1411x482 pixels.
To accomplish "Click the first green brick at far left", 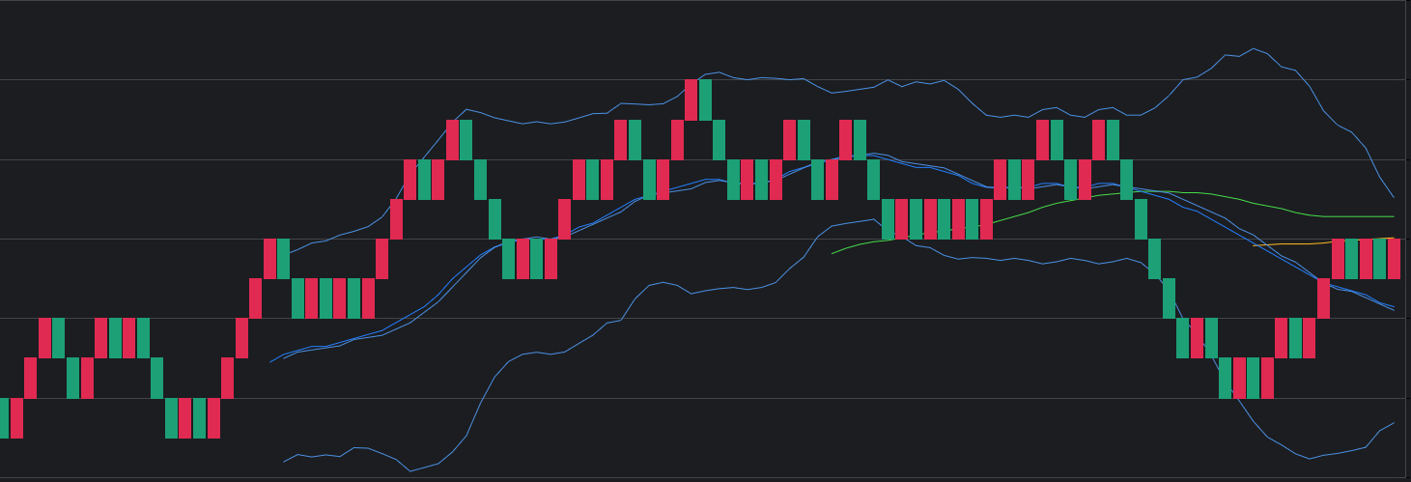I will click(4, 417).
